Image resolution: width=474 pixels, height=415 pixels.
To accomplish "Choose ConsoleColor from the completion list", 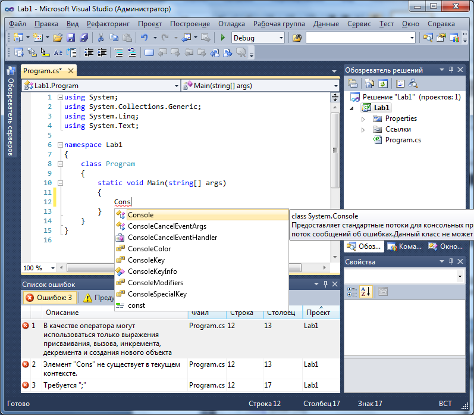I will [202, 249].
